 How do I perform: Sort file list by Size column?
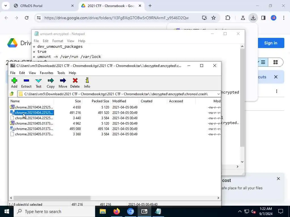68,101
